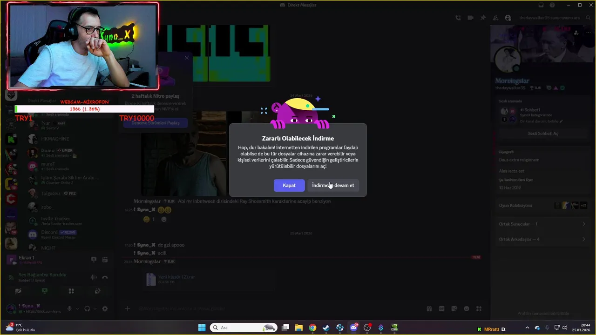Start a voice call with thedaywalker35
596x335 pixels.
458,18
